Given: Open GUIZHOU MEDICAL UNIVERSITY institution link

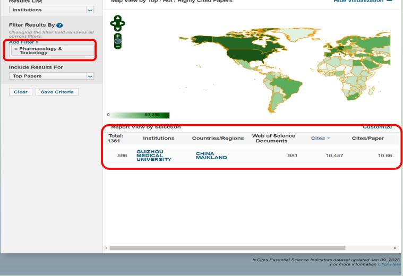Looking at the screenshot, I should coord(153,156).
